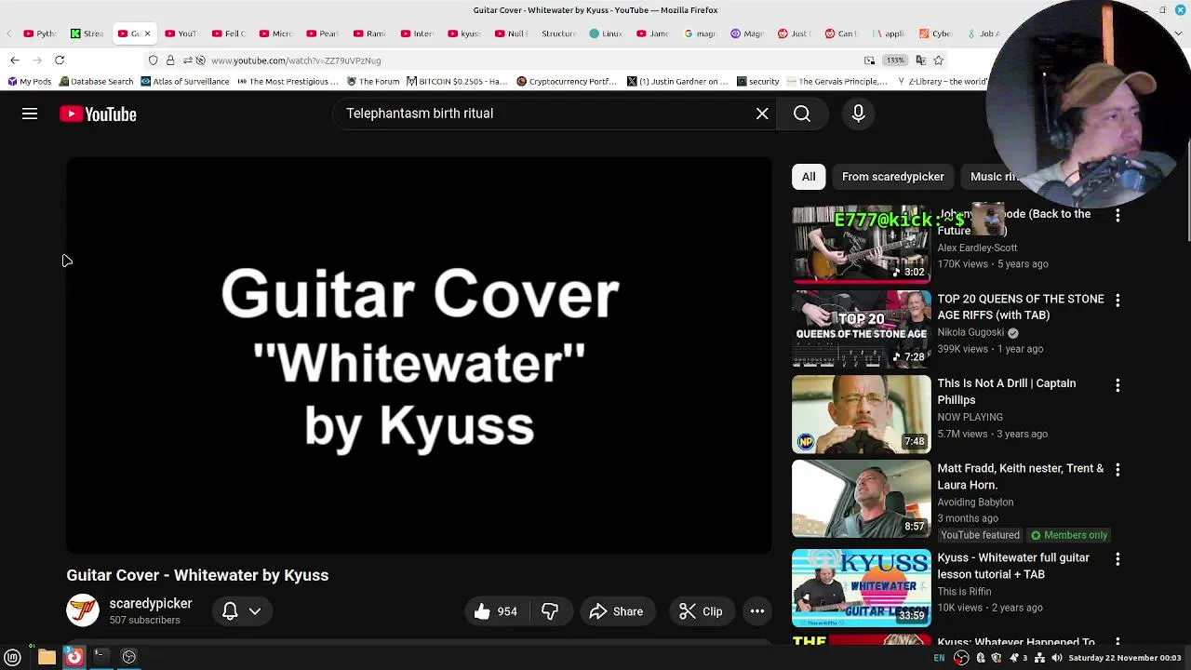
Task: Open the Alex Eardley-Scott video thumbnail
Action: coord(861,244)
